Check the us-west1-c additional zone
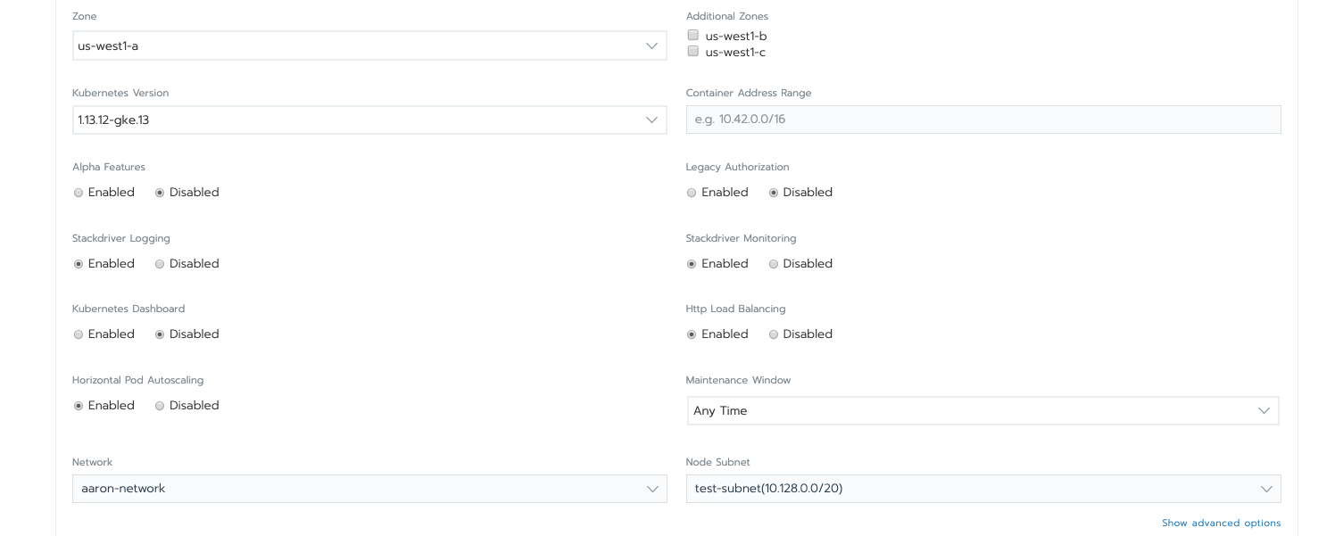The image size is (1343, 536). pyautogui.click(x=693, y=51)
